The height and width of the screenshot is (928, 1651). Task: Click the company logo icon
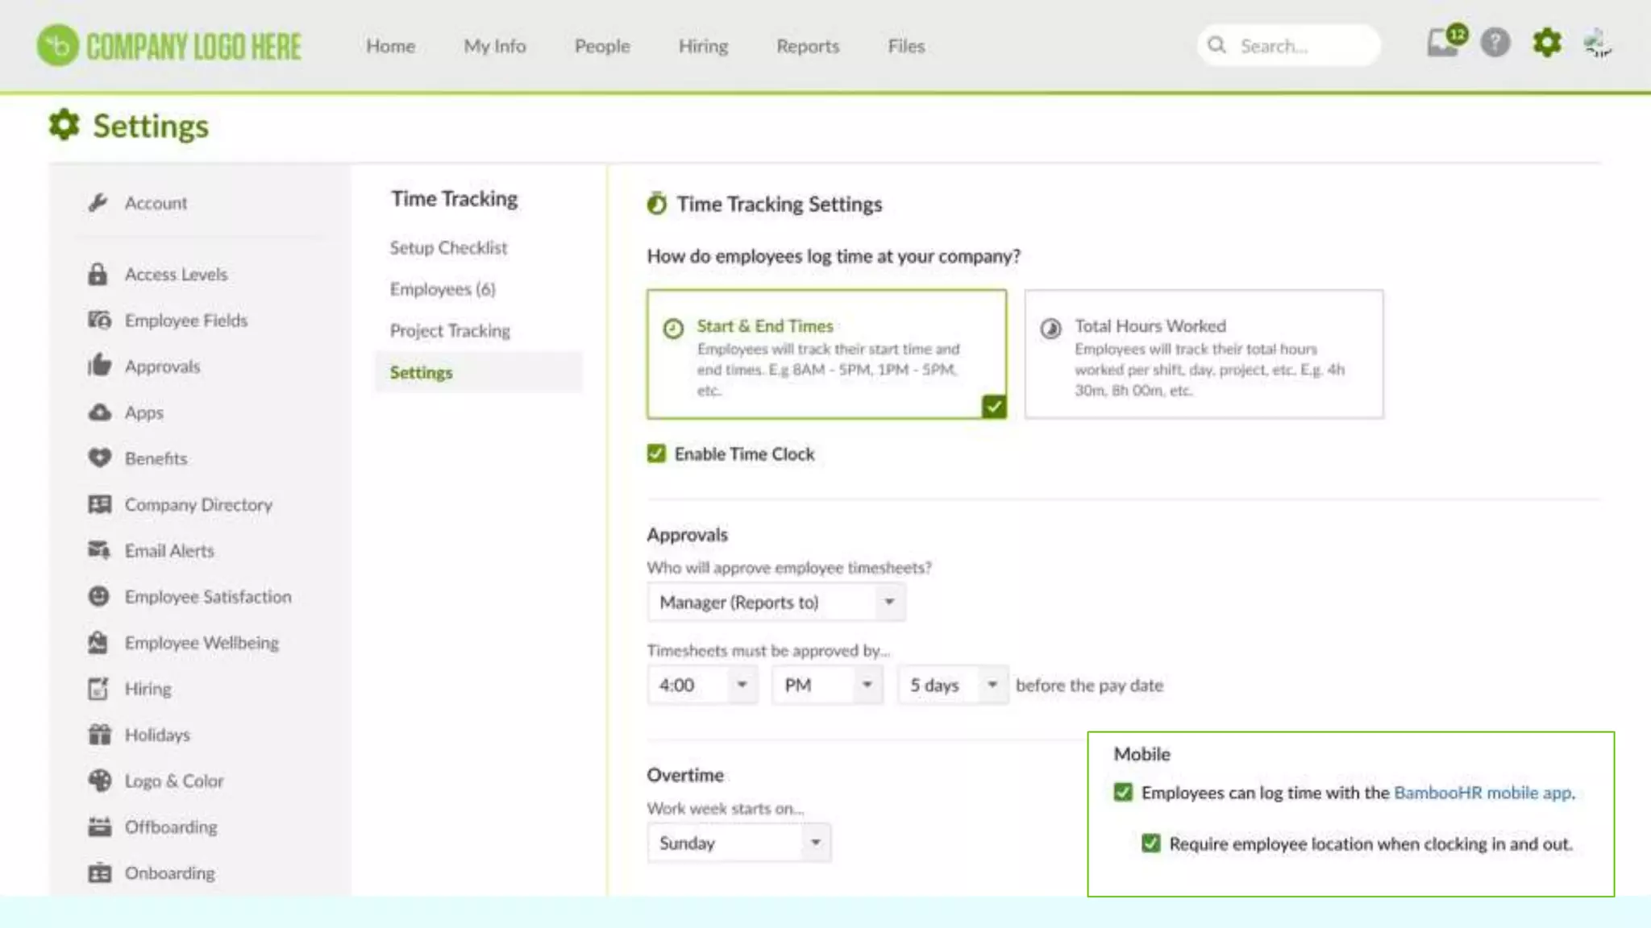58,46
